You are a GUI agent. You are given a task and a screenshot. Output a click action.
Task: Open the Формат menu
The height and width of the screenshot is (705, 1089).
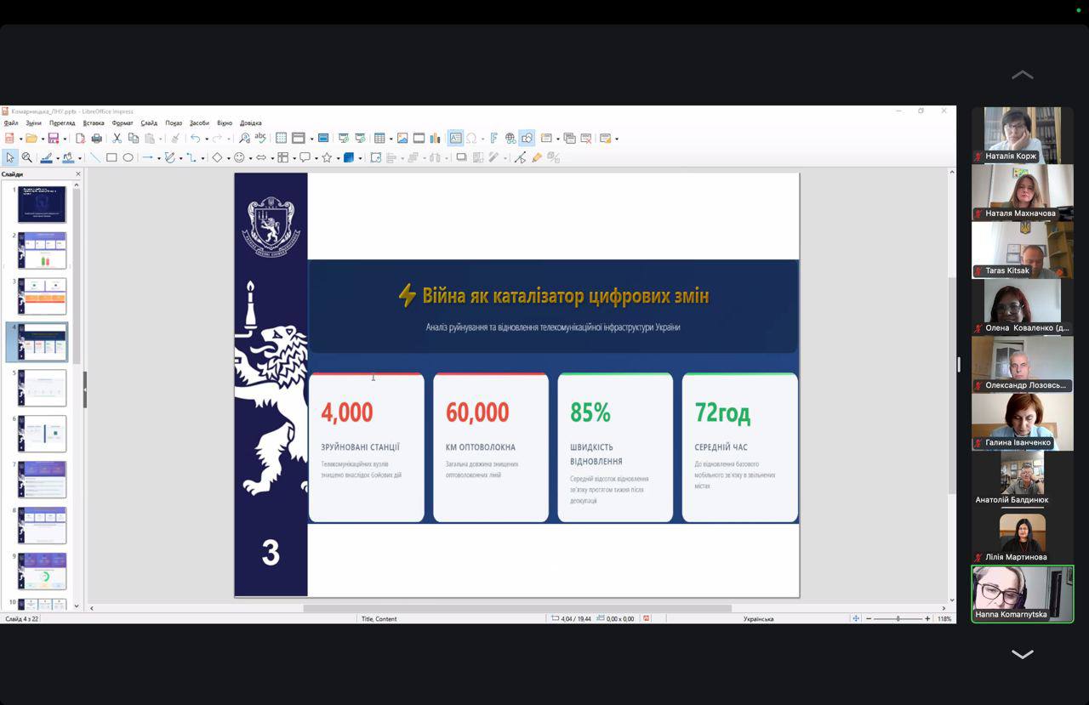point(123,123)
